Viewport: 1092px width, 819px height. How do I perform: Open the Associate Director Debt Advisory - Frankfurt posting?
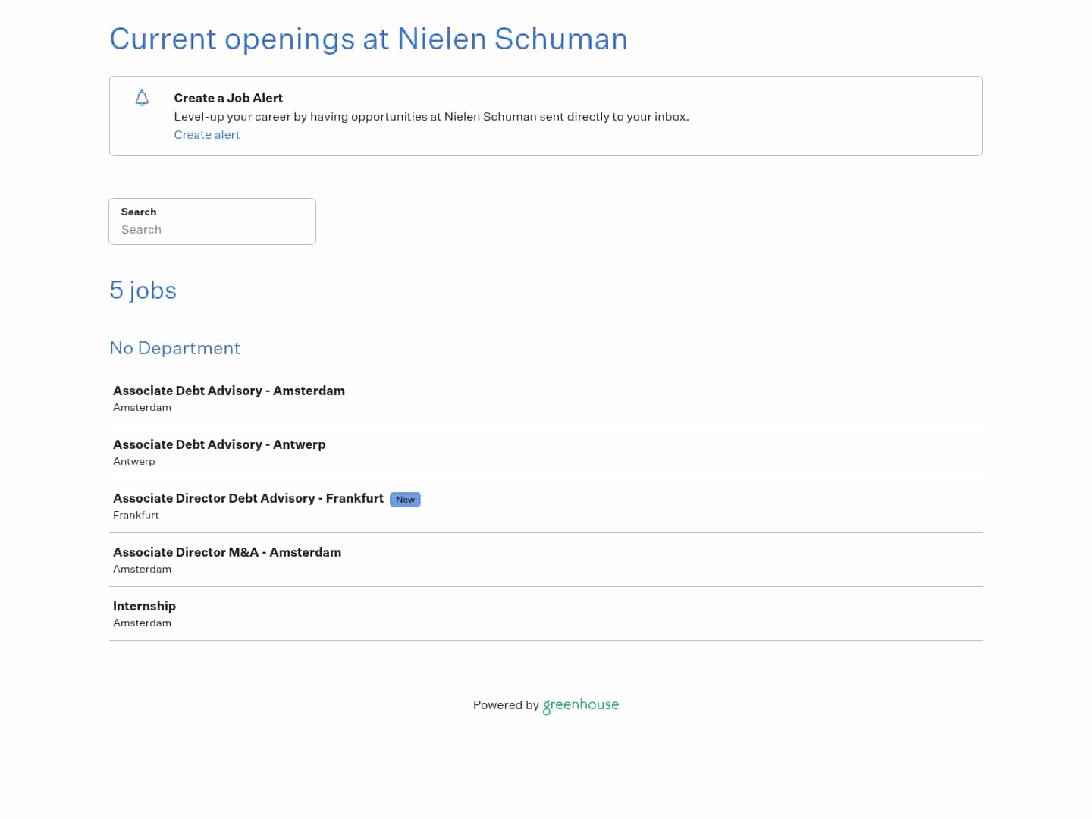(x=248, y=498)
